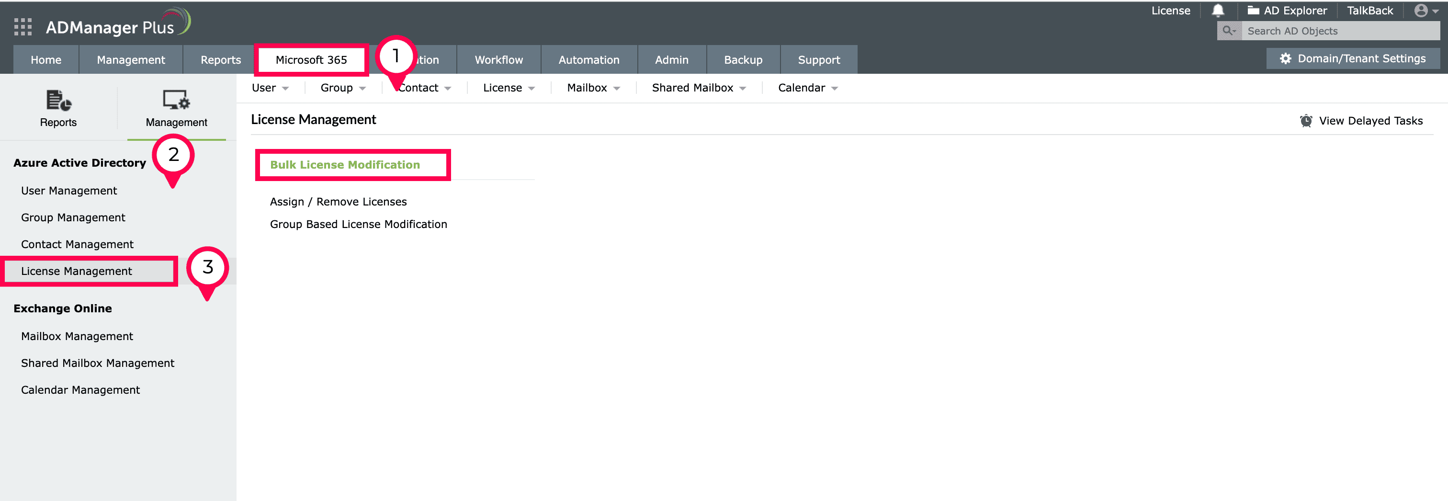The width and height of the screenshot is (1448, 501).
Task: Open the Admin tab
Action: 672,59
